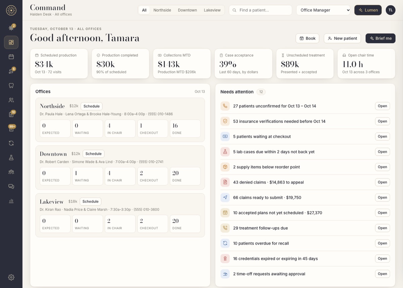Click the phone icon beside unconfirmed patients

pos(225,106)
